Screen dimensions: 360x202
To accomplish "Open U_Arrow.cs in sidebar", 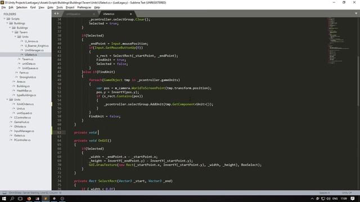I will pos(31,41).
